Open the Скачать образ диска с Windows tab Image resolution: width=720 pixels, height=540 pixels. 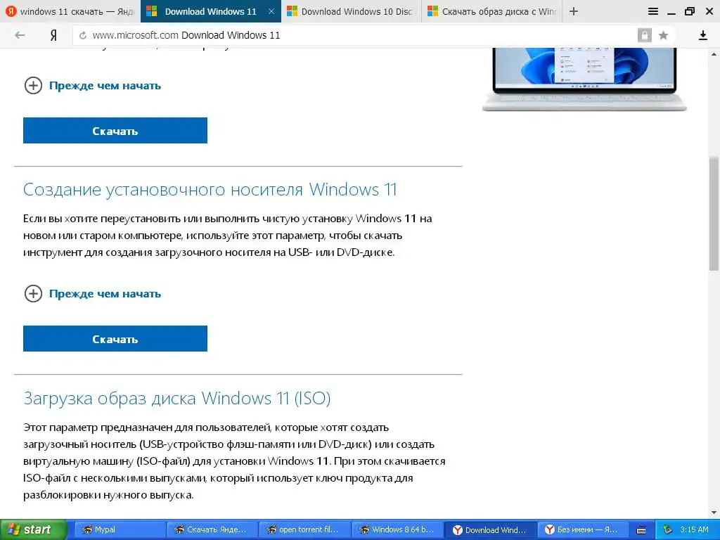coord(491,11)
